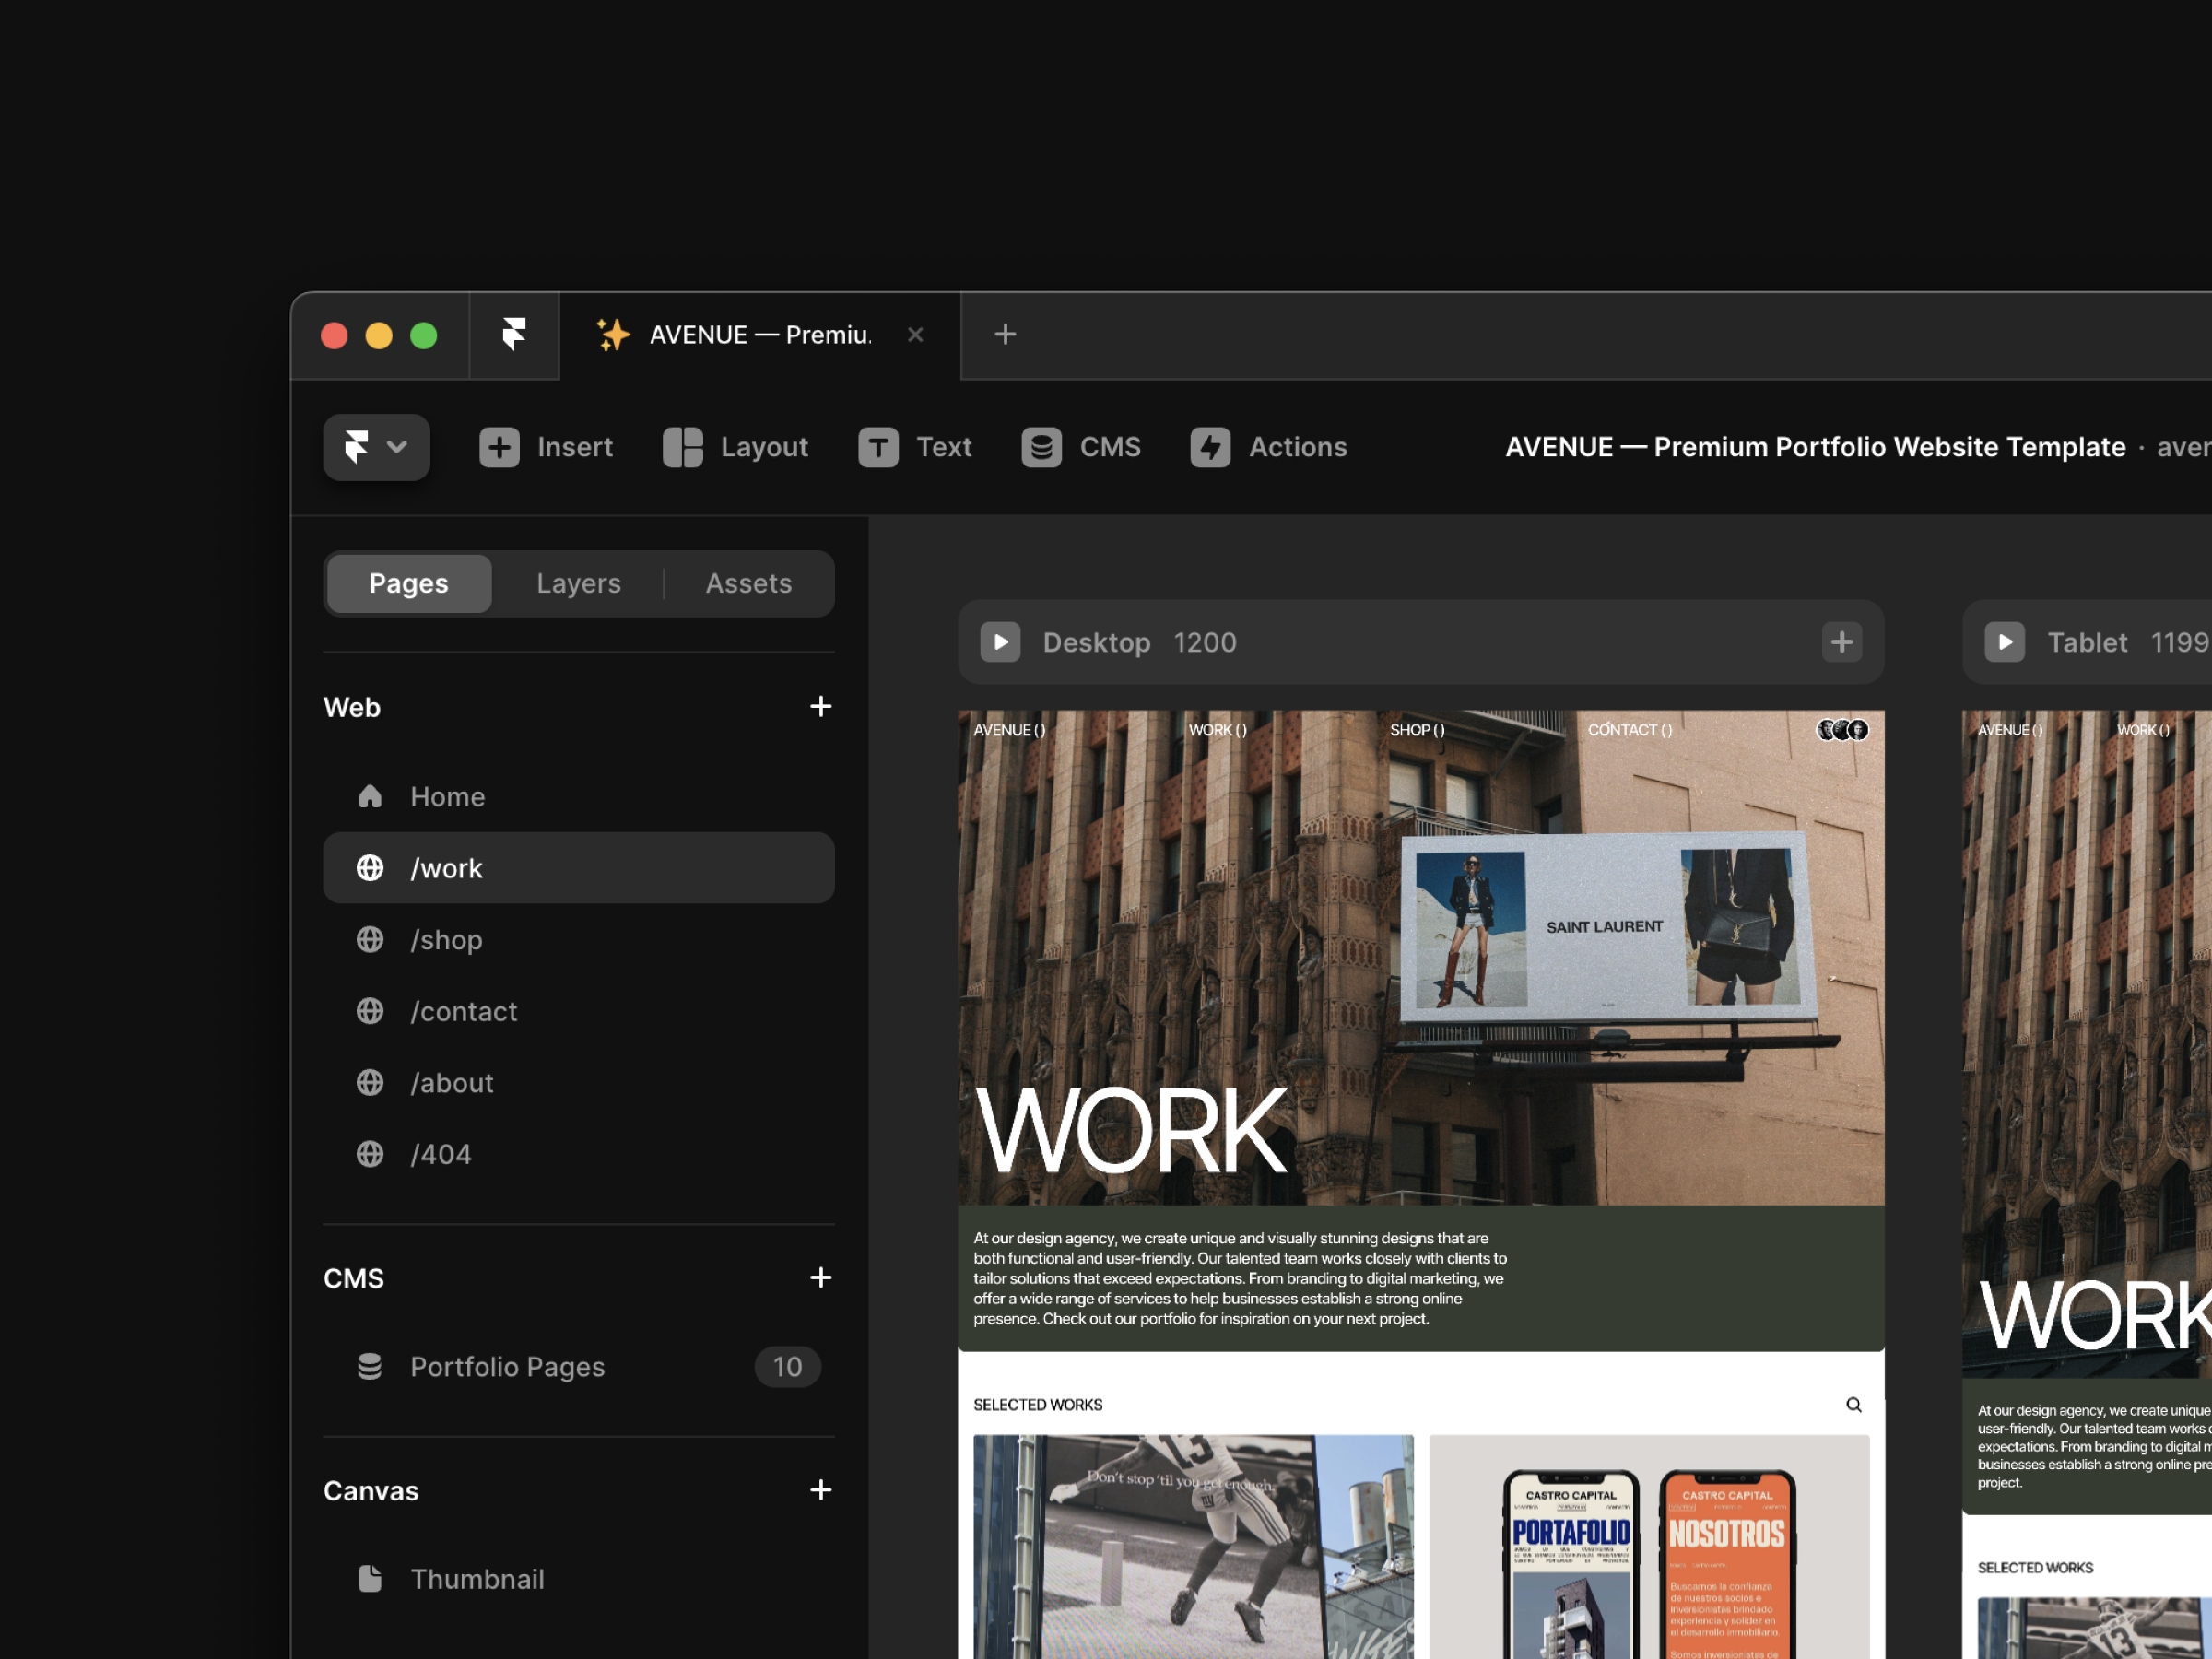The height and width of the screenshot is (1659, 2212).
Task: Click the Desktop breakpoint label
Action: tap(1096, 642)
